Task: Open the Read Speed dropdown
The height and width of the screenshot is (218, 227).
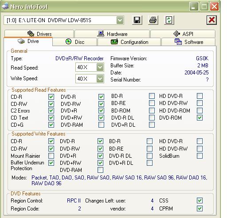Action: pyautogui.click(x=100, y=67)
